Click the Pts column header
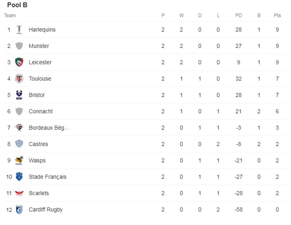This screenshot has height=225, width=291. tap(277, 15)
